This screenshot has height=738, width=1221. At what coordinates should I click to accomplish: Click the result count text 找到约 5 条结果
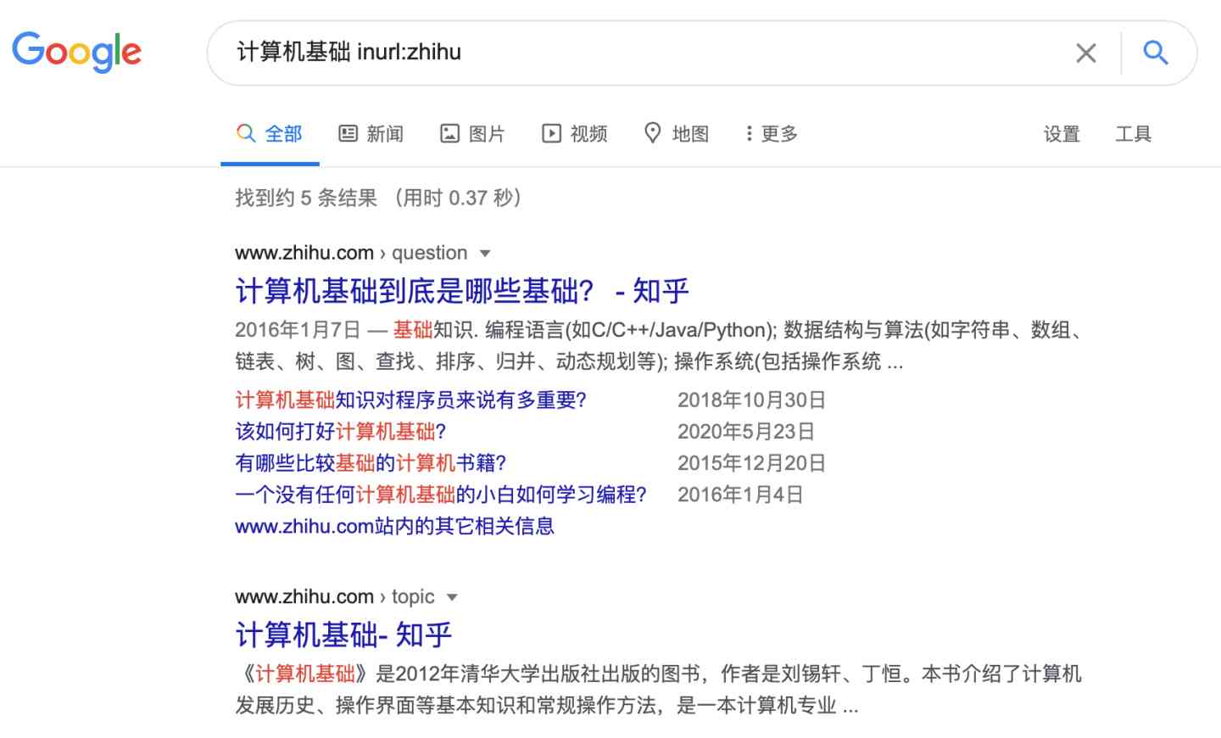pos(306,198)
